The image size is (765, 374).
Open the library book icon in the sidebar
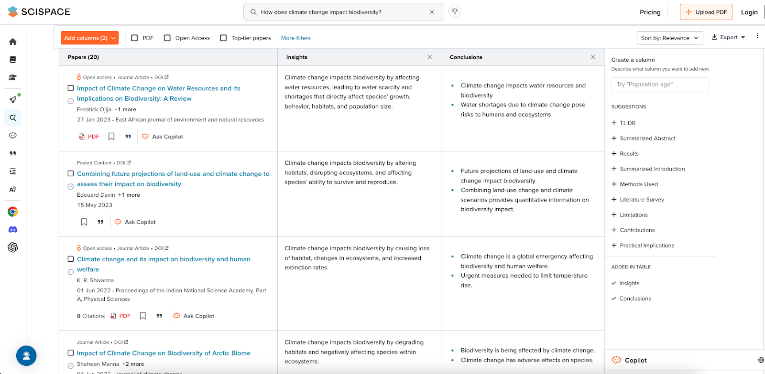coord(13,60)
